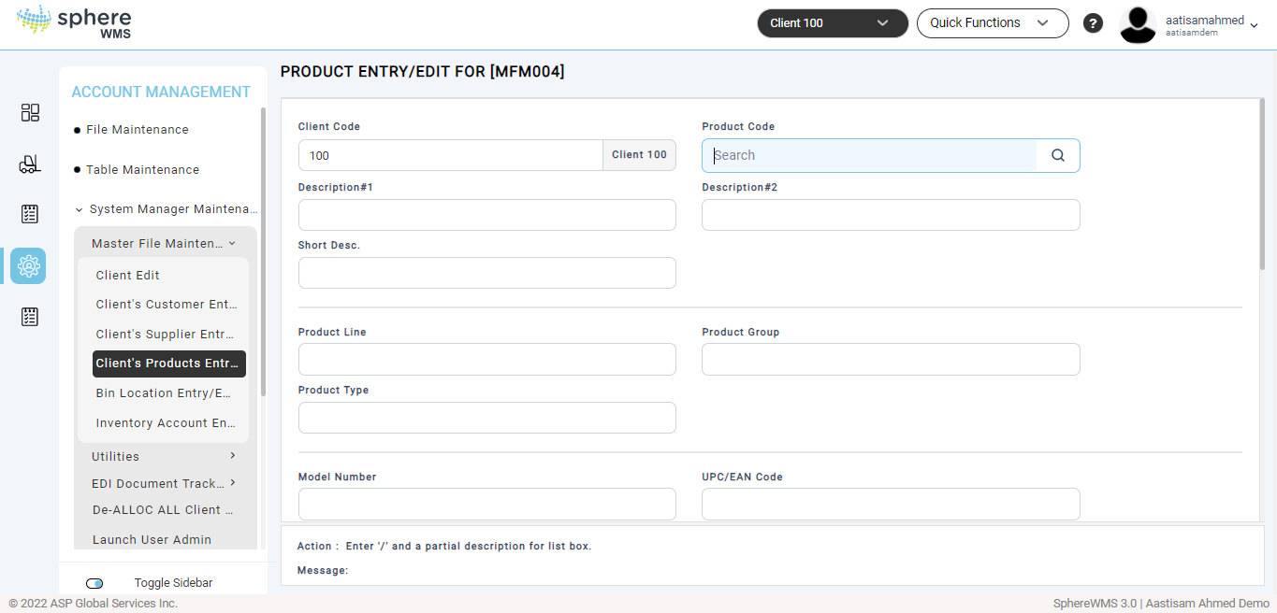Open the forklift warehouse icon in sidebar
The width and height of the screenshot is (1277, 613).
point(30,164)
